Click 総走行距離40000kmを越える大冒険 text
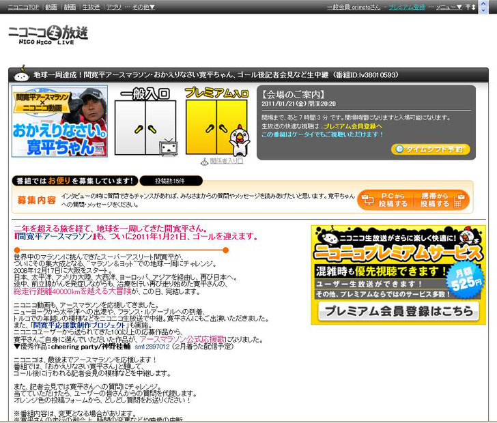The height and width of the screenshot is (423, 497). (72, 291)
